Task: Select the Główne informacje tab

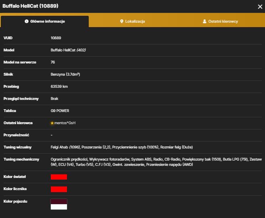Action: [x=45, y=21]
